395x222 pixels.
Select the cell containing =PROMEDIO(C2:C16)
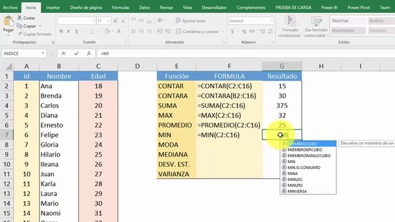(229, 125)
